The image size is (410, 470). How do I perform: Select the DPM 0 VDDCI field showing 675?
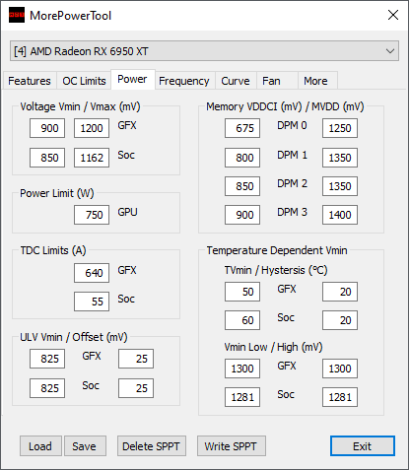pyautogui.click(x=242, y=128)
